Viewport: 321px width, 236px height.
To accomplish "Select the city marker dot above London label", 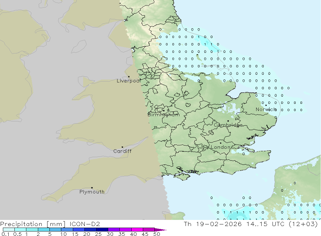I will [221, 143].
